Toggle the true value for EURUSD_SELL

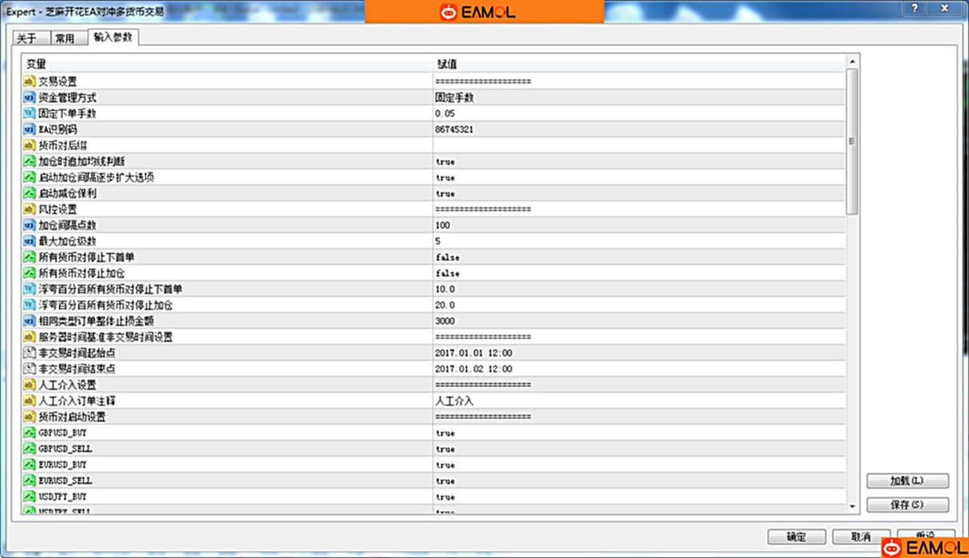point(445,481)
